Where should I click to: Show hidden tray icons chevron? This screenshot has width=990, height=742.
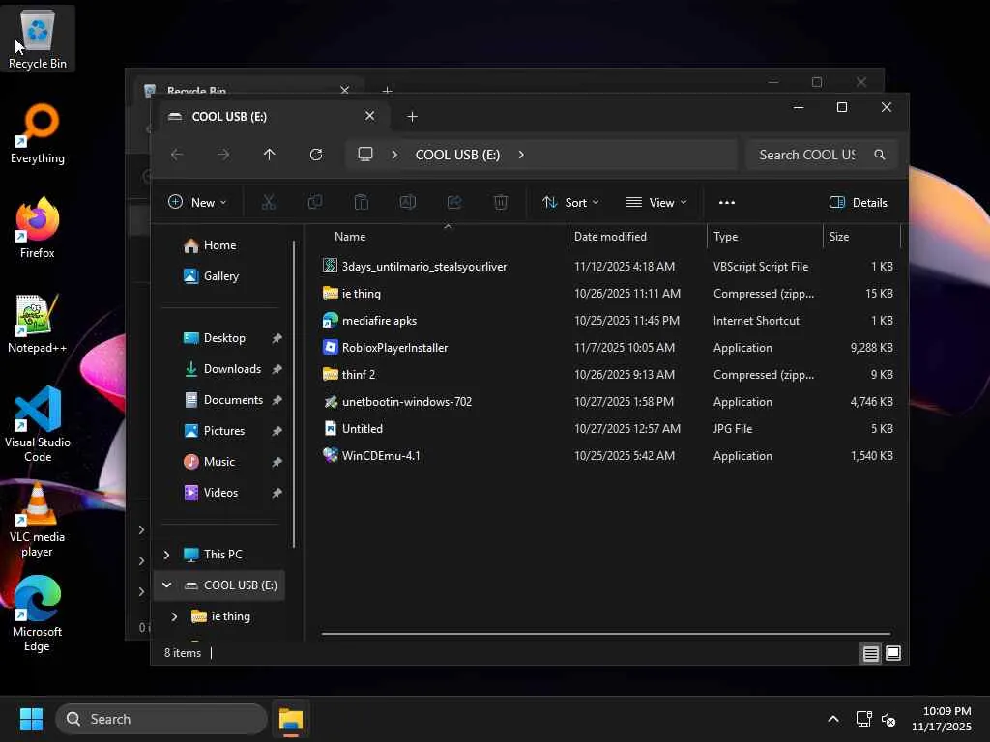(833, 719)
